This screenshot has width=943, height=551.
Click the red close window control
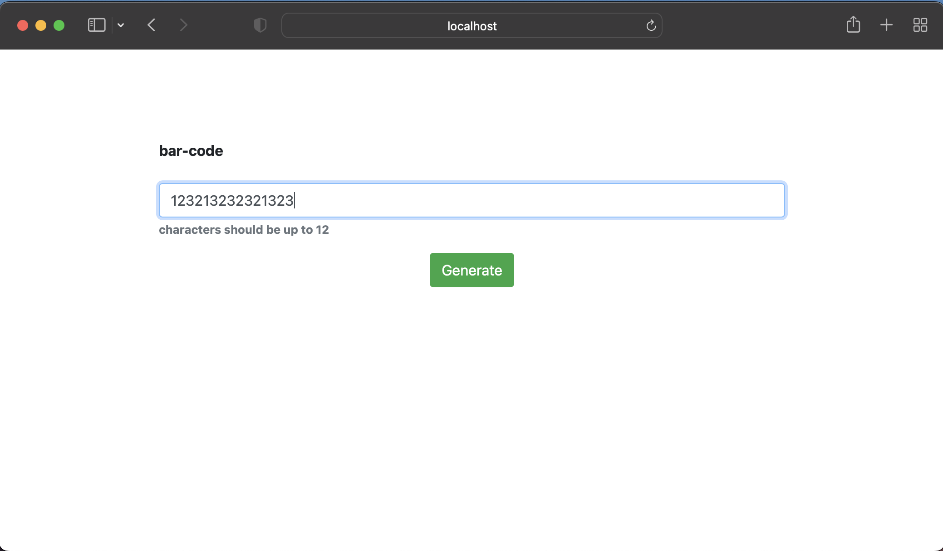click(x=22, y=25)
